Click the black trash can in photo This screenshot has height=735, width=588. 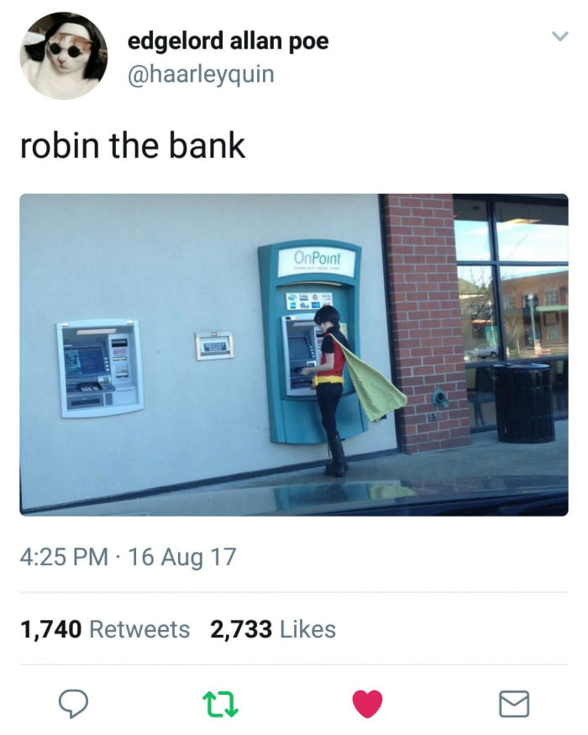pyautogui.click(x=524, y=403)
